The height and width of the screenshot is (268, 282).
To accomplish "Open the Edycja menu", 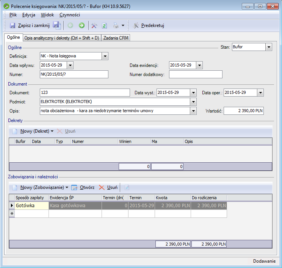I will (x=28, y=15).
